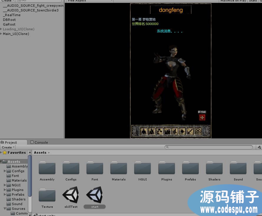Tap the circled rune figure skill icon

coord(175,131)
